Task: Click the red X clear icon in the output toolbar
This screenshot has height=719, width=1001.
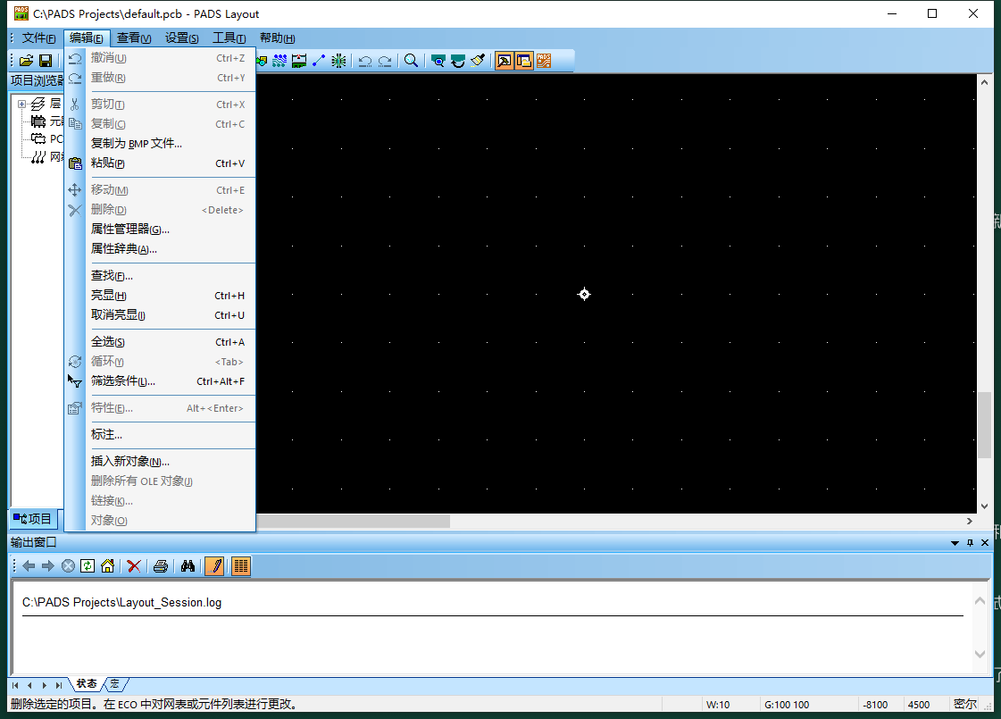Action: coord(134,565)
